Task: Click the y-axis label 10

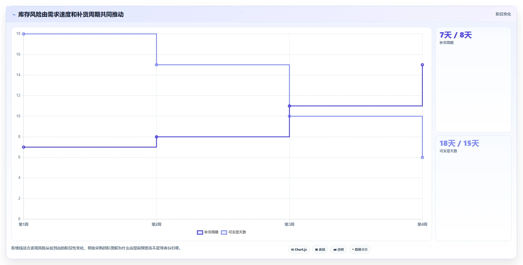Action: (18, 116)
